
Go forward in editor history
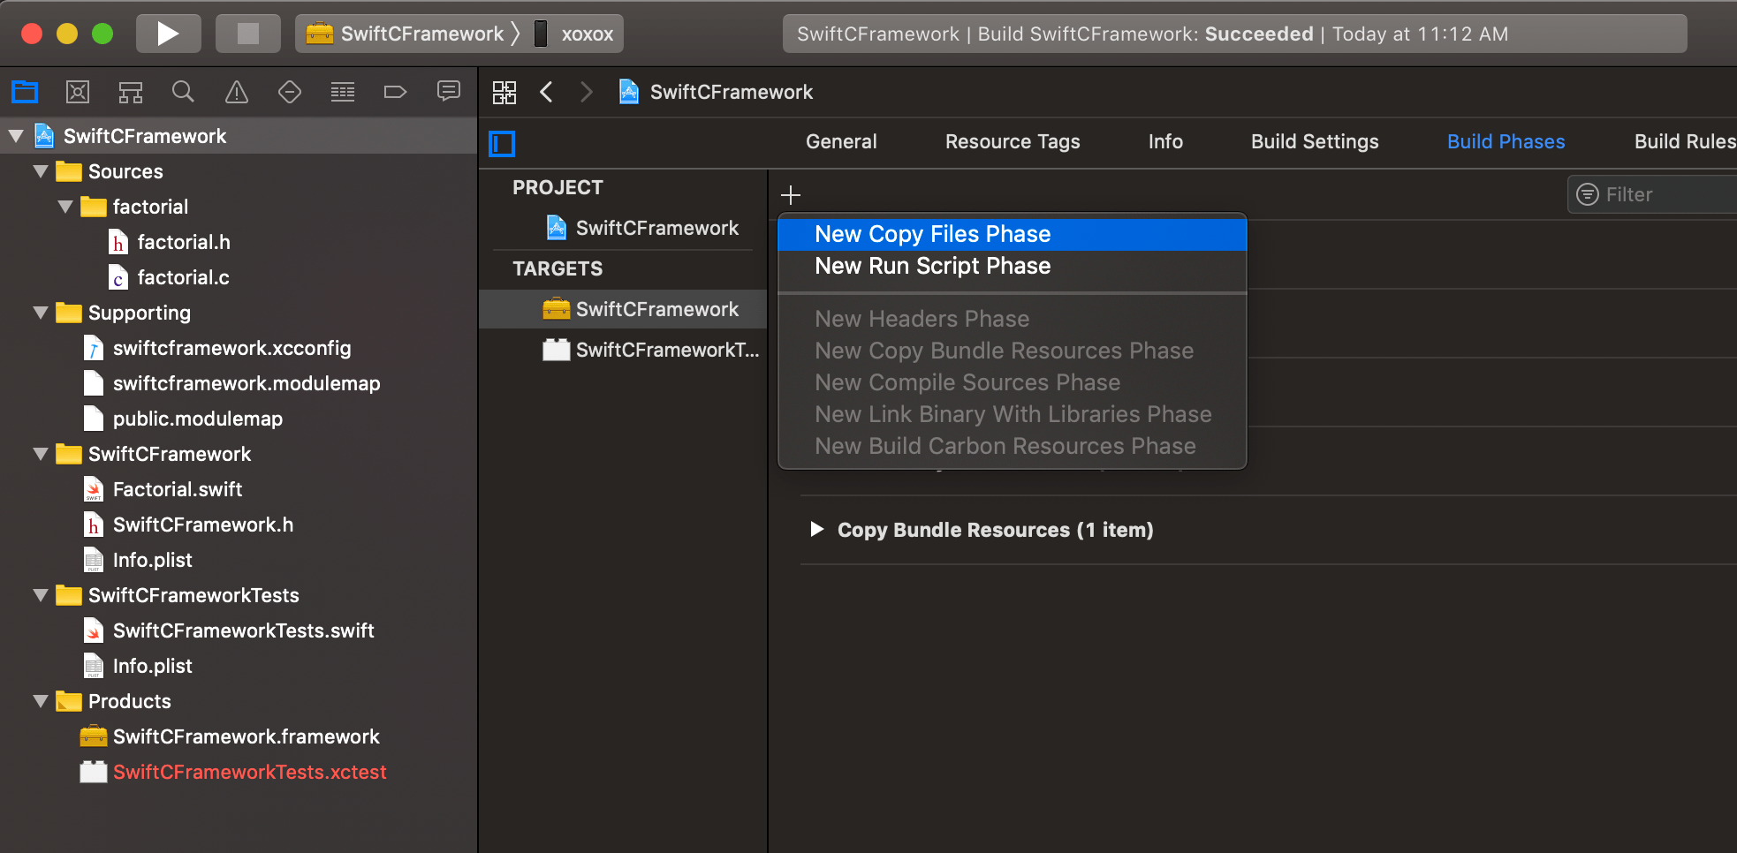[587, 92]
